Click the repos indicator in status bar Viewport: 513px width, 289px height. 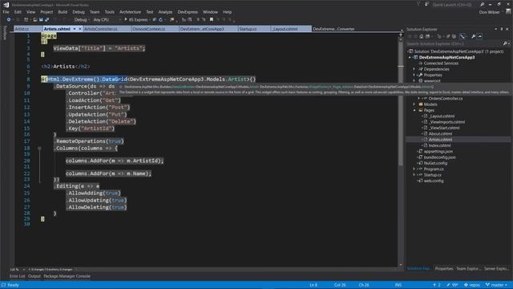tap(472, 285)
